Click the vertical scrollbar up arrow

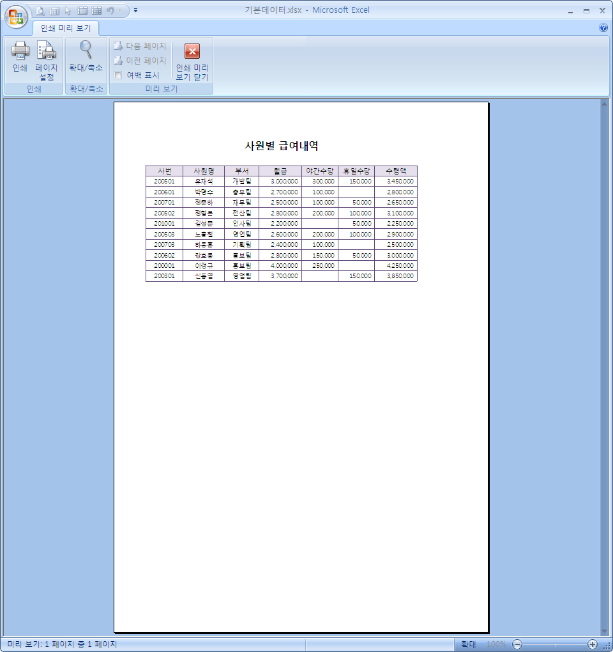point(604,104)
